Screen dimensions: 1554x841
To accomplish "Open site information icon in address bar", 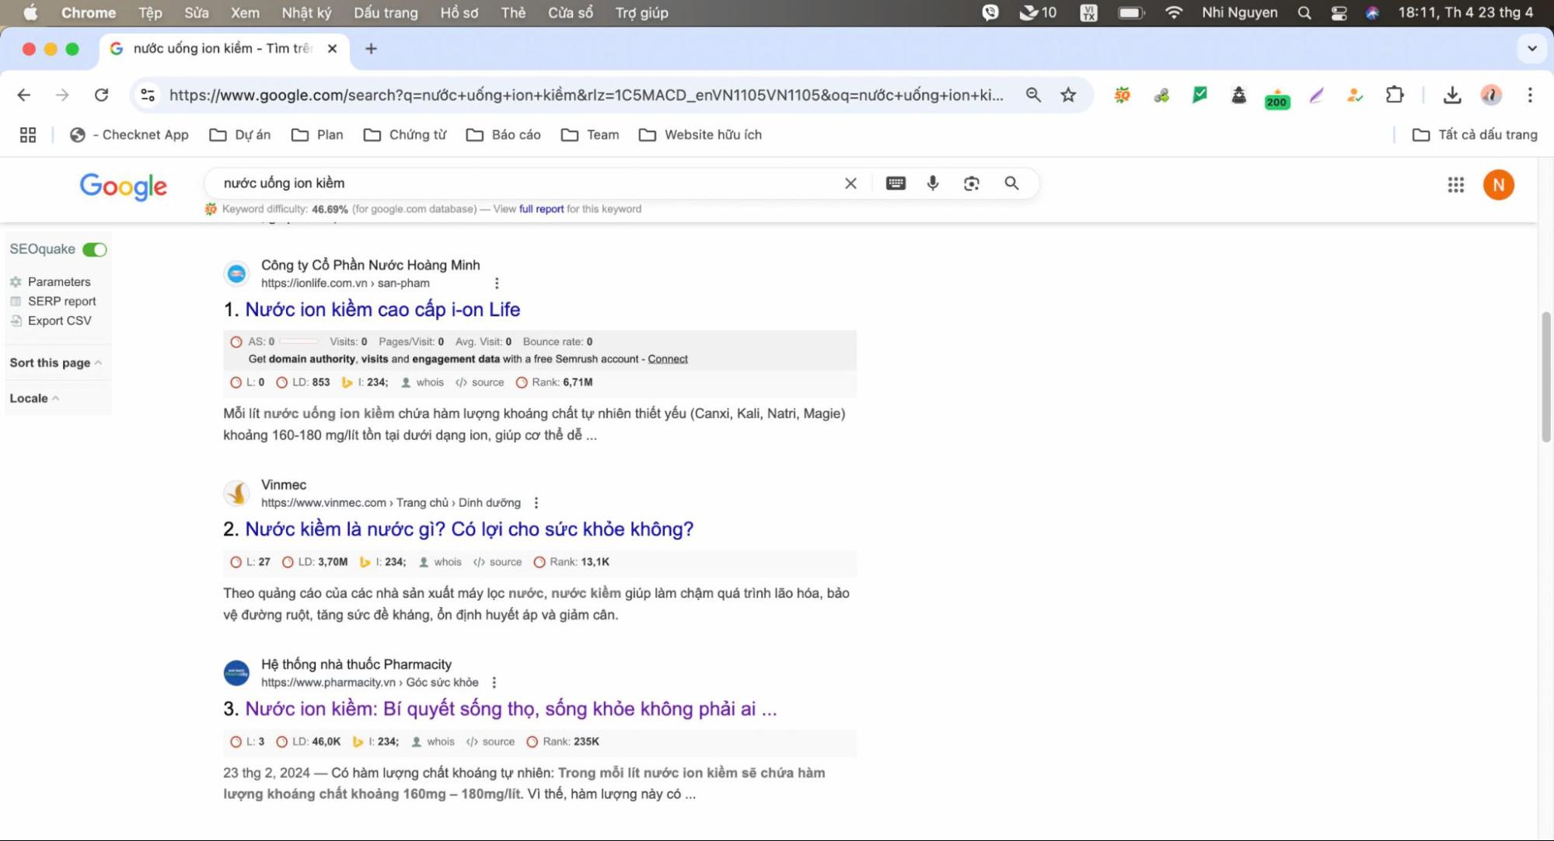I will tap(147, 95).
